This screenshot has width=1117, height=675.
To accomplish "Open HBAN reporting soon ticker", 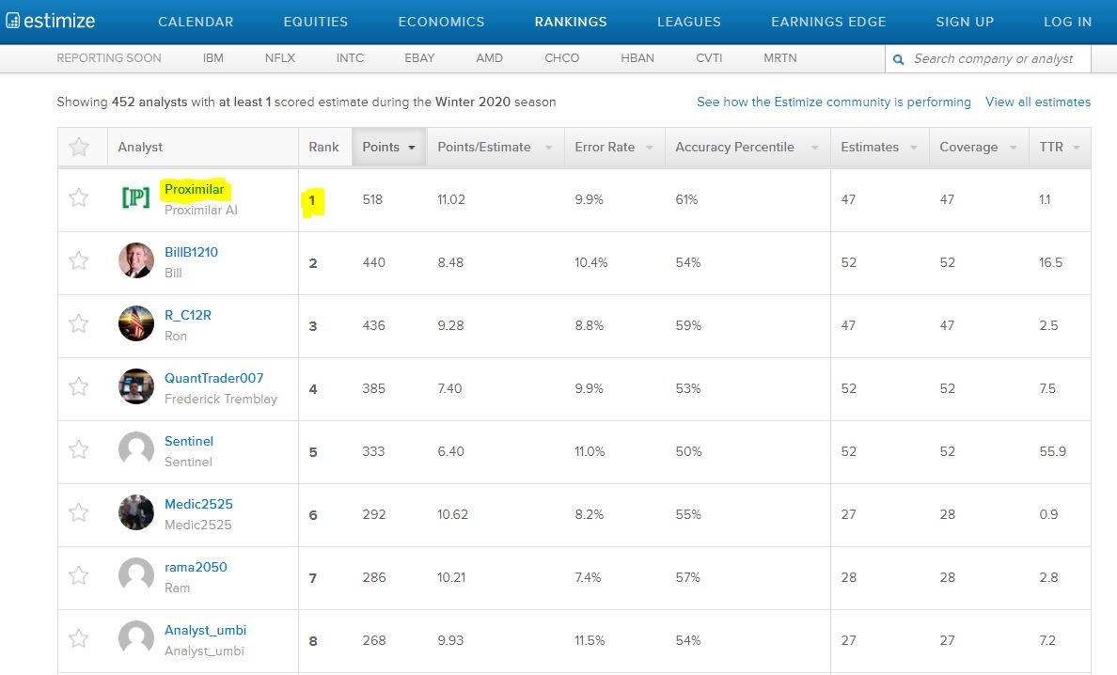I will (637, 58).
